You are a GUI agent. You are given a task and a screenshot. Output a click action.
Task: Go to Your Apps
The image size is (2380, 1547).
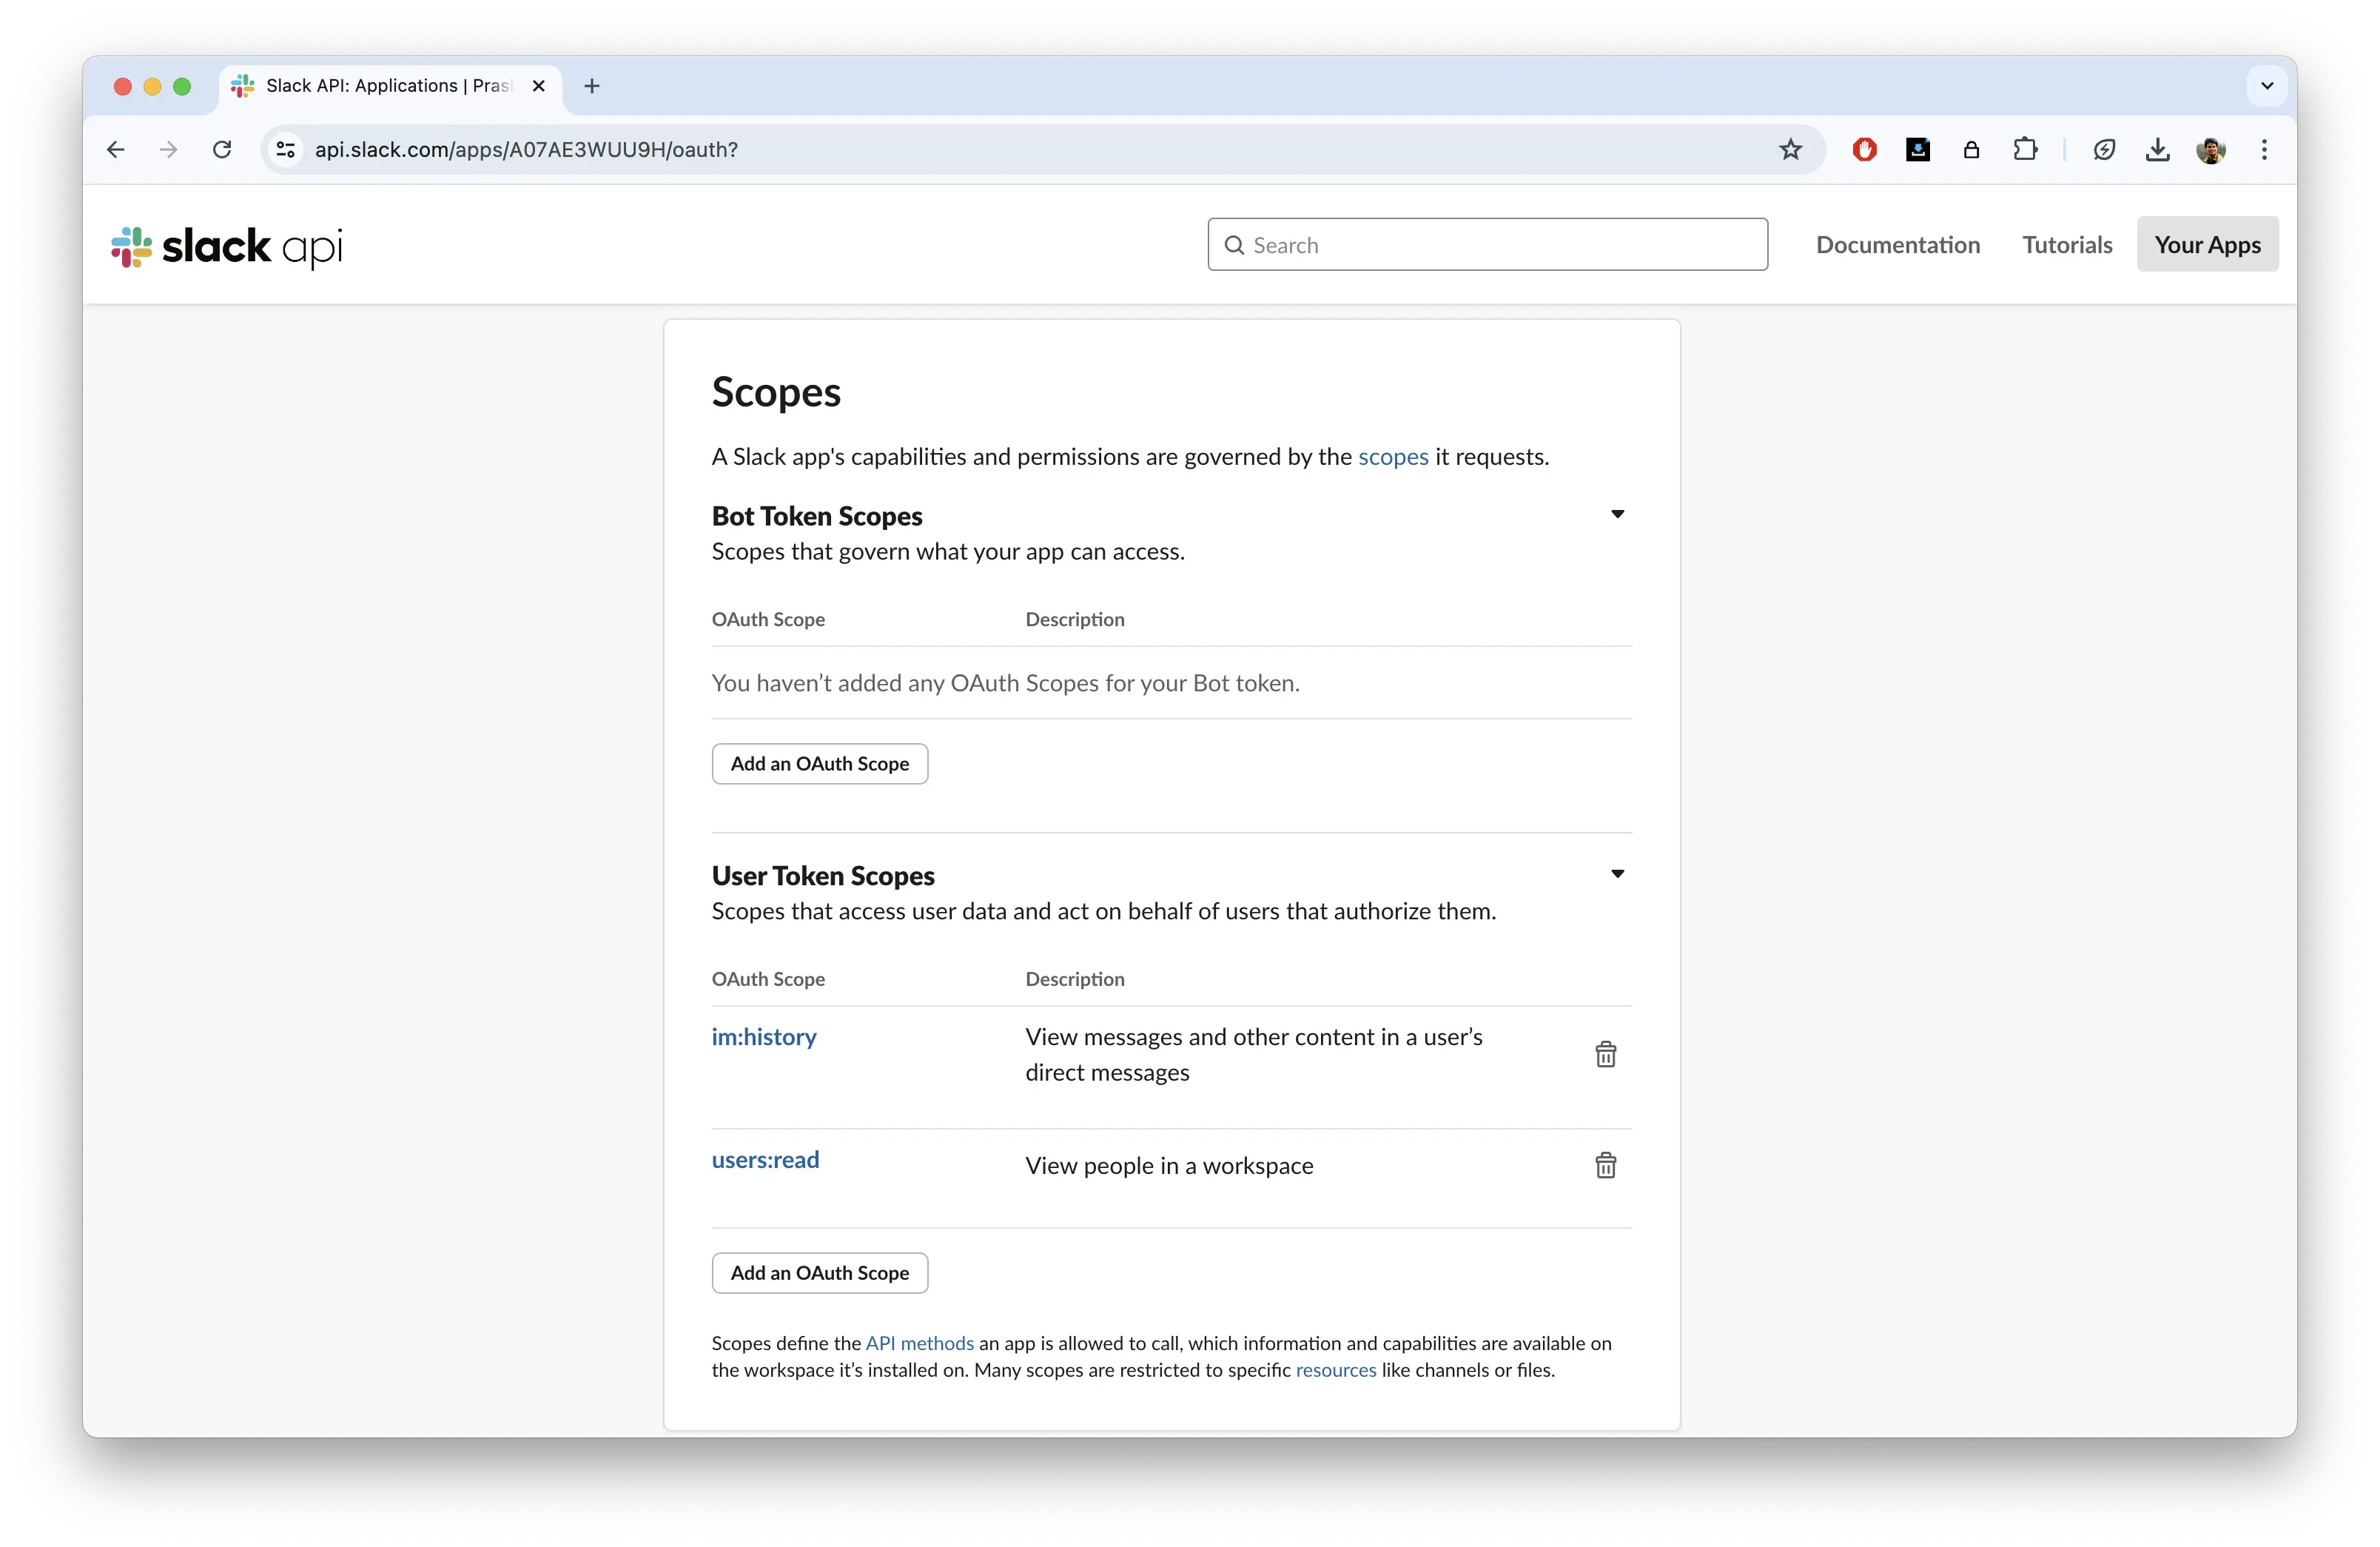[x=2207, y=245]
